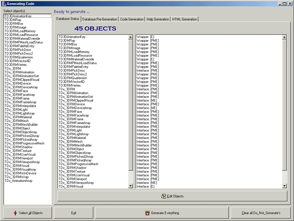Pick TDx_3DRMMeshBuilder in the left object list
The width and height of the screenshot is (294, 221).
tap(21, 125)
